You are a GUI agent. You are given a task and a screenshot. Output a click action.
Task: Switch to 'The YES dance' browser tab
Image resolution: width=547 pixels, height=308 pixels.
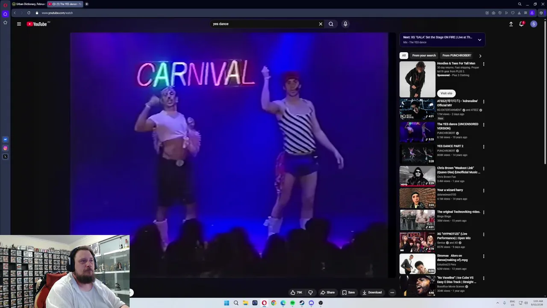pos(65,4)
